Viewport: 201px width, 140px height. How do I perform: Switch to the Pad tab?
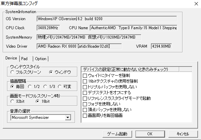[27, 59]
